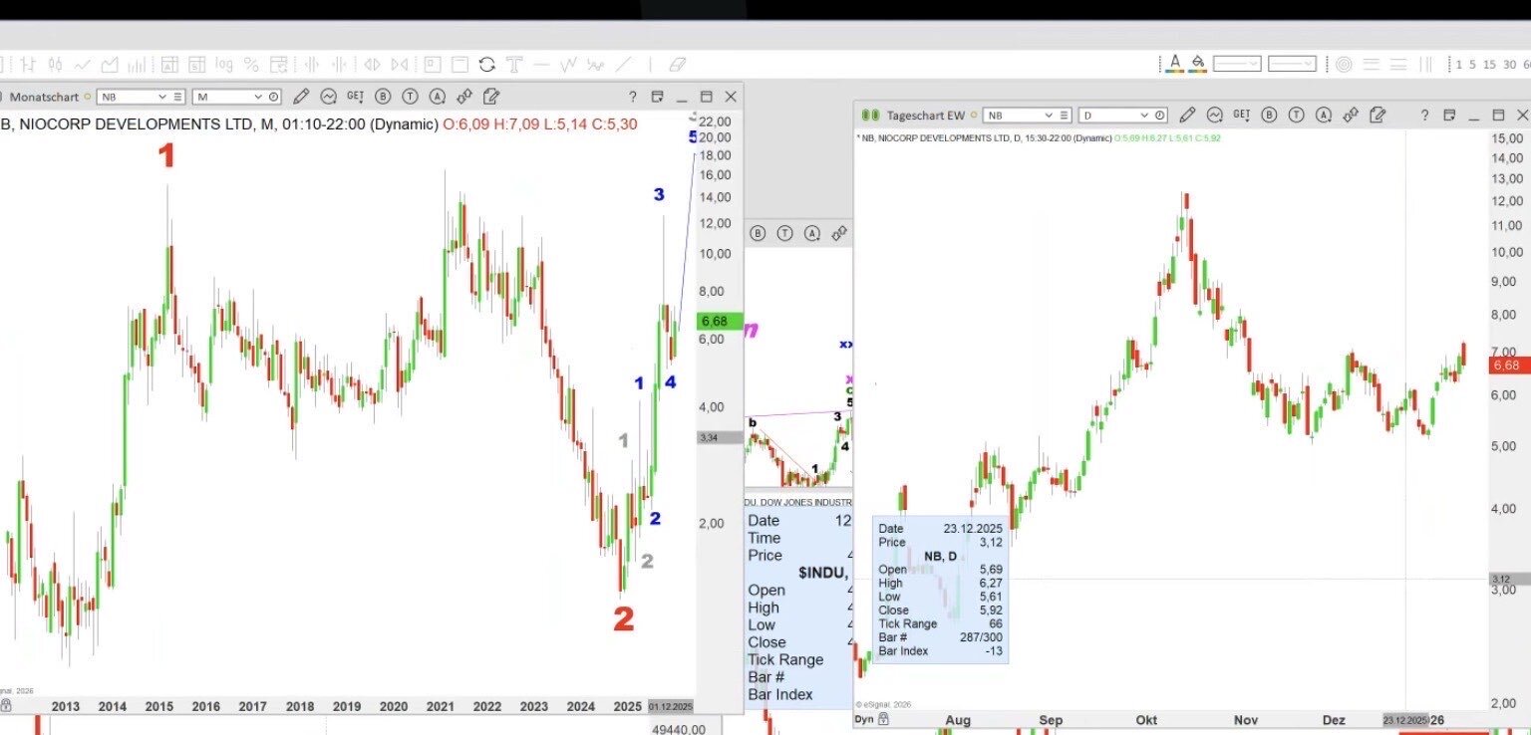The height and width of the screenshot is (735, 1531).
Task: Select the 15 minute interval shortcut
Action: pos(1489,65)
